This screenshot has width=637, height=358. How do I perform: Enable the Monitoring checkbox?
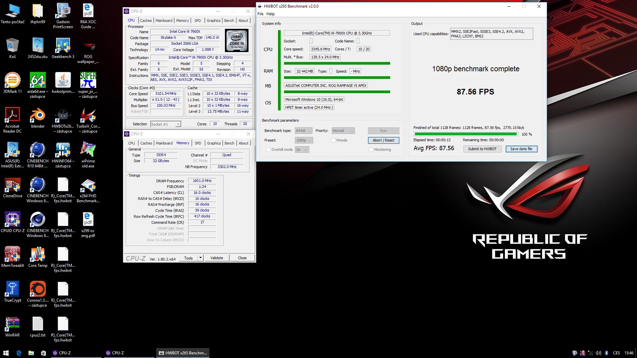(371, 149)
